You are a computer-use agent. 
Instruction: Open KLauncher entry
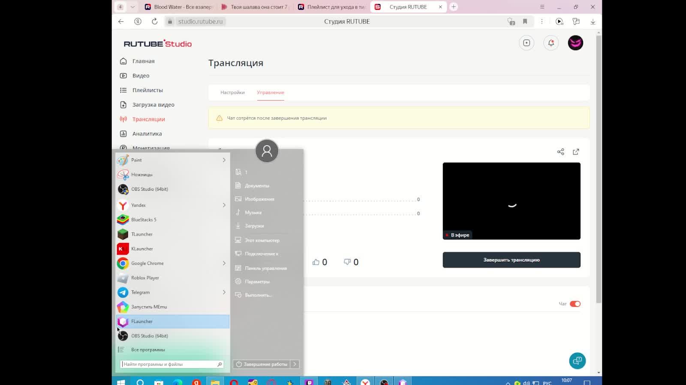click(x=172, y=249)
